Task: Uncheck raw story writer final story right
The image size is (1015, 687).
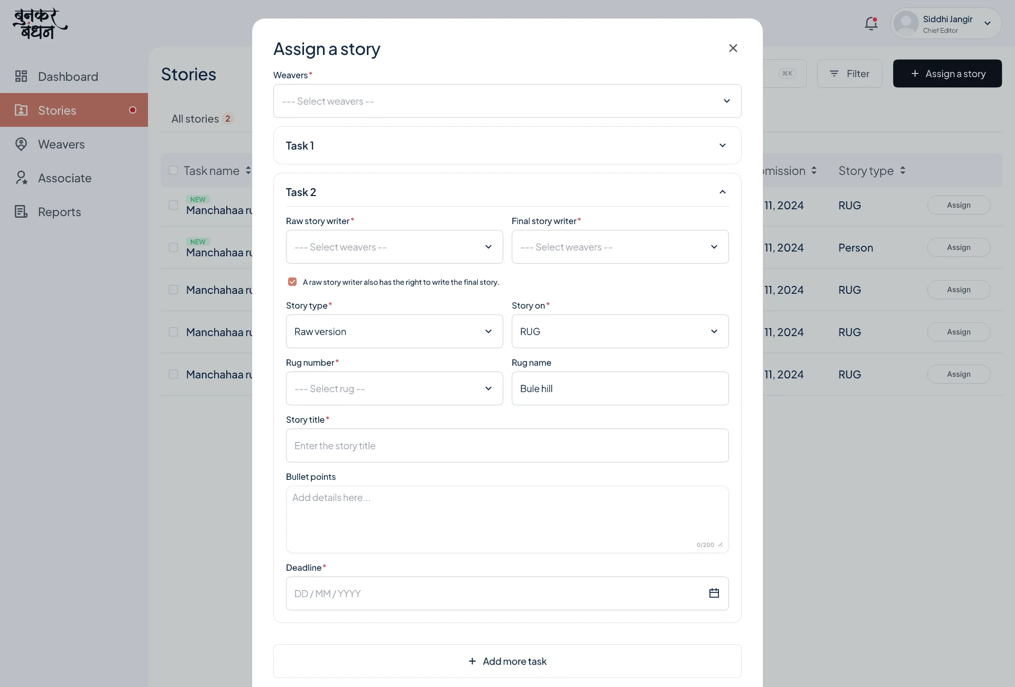Action: [x=292, y=282]
